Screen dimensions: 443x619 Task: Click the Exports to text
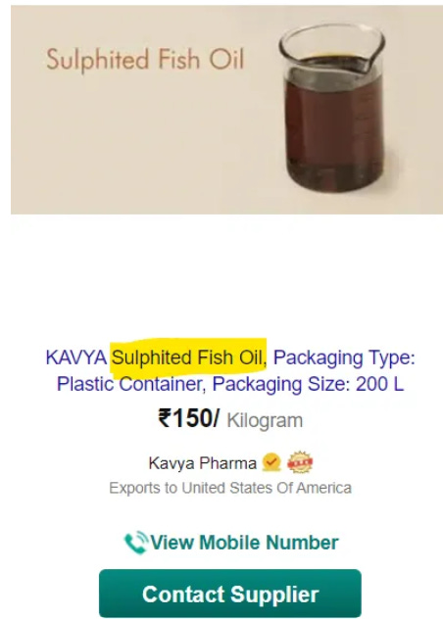(x=143, y=488)
